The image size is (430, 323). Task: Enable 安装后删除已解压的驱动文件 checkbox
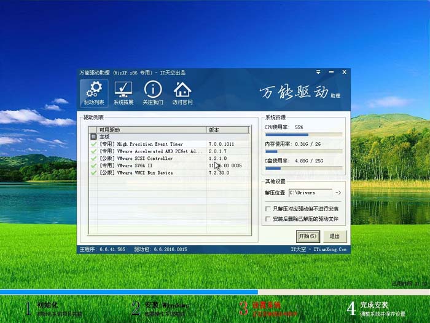pos(267,218)
